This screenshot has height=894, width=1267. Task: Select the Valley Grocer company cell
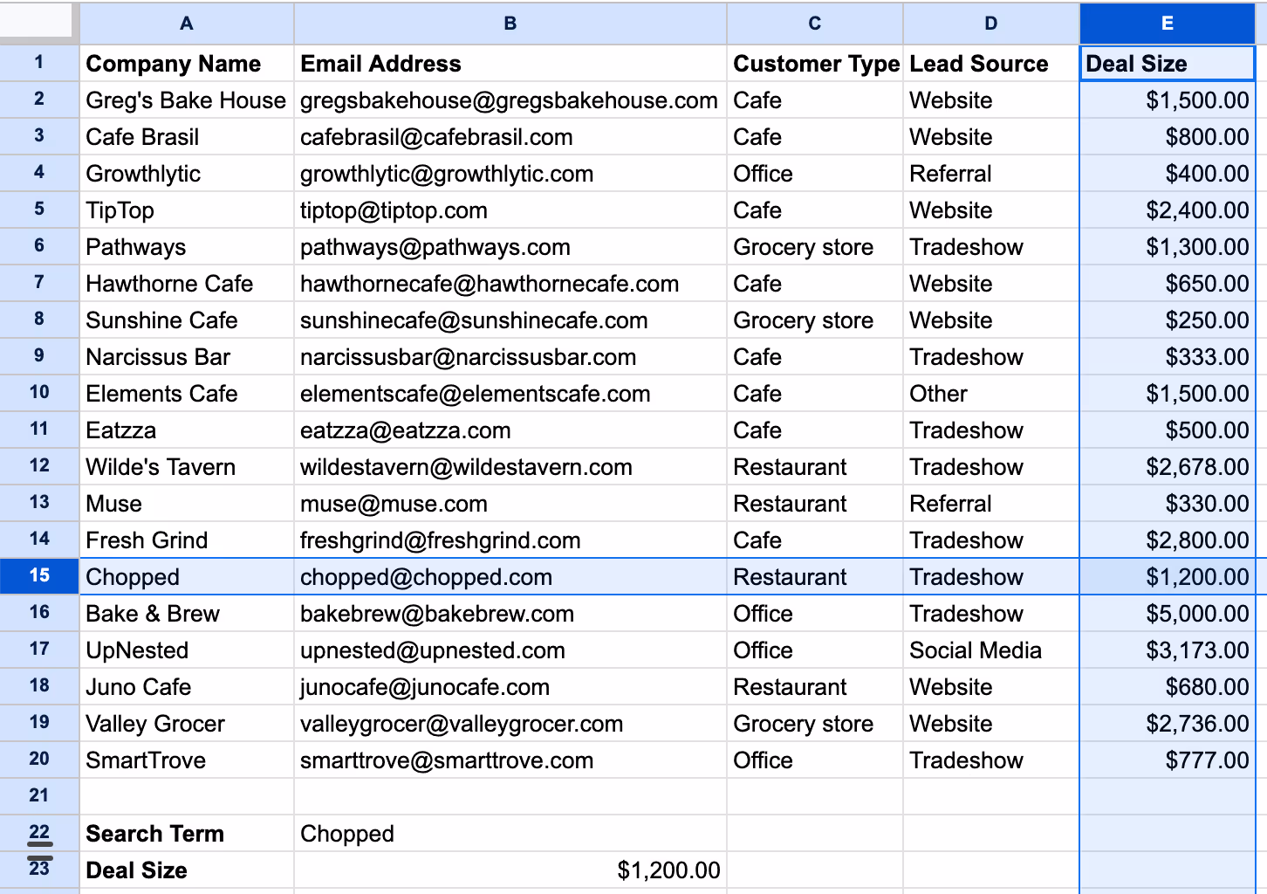[187, 724]
